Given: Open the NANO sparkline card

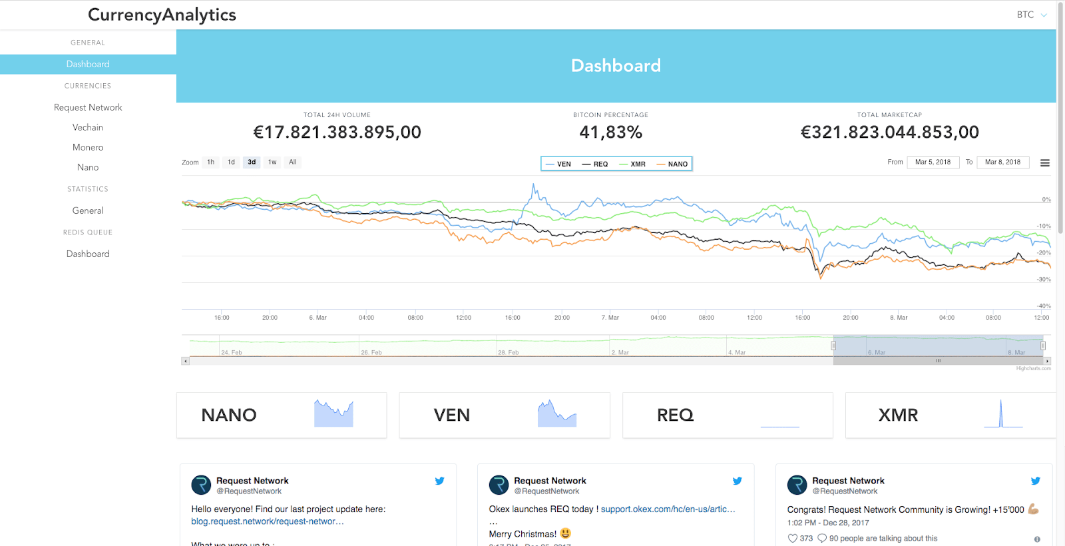Looking at the screenshot, I should pyautogui.click(x=282, y=415).
